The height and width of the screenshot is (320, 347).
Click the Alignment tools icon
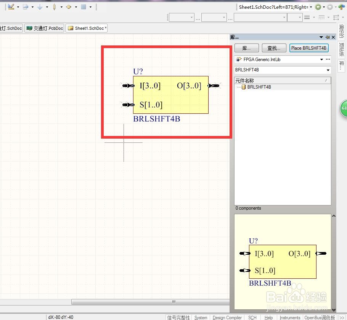26,7
